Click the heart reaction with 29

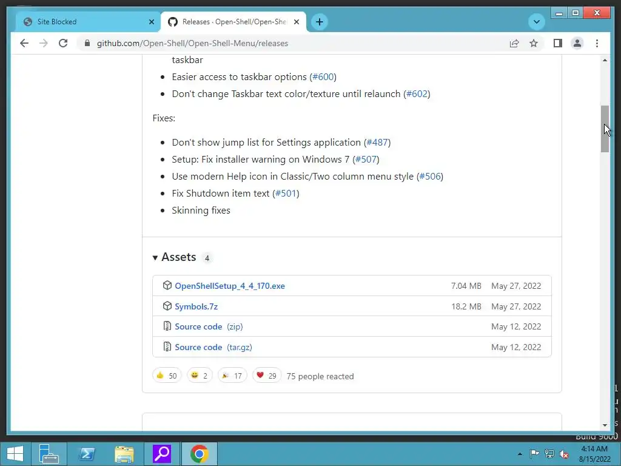pos(267,376)
